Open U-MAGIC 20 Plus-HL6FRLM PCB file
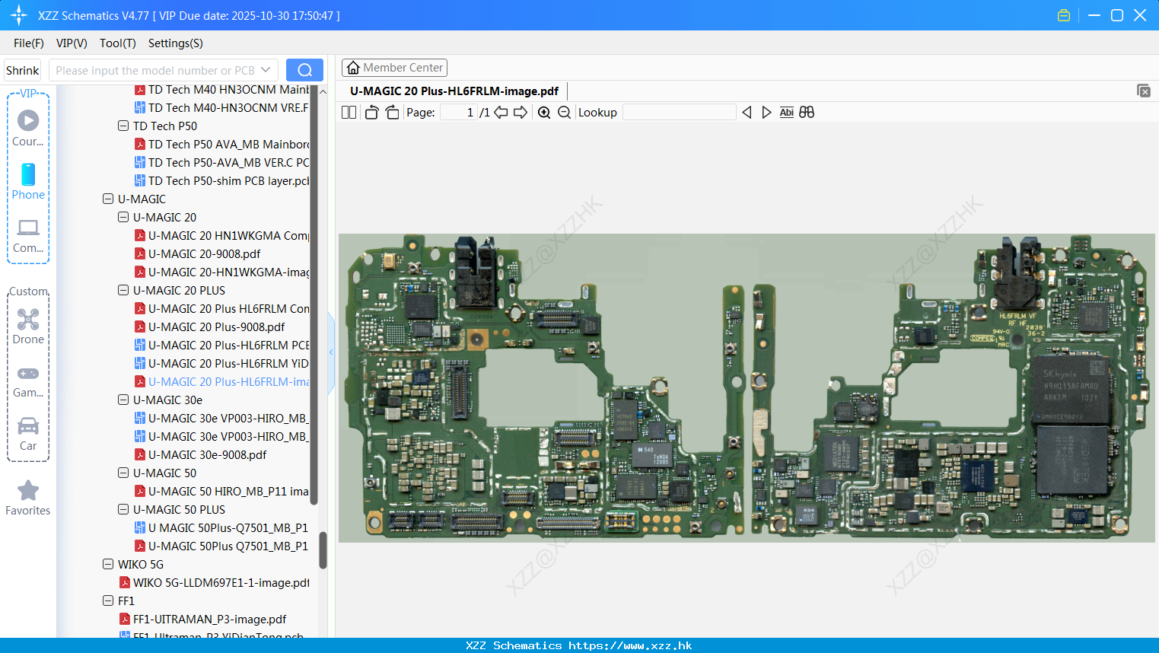Image resolution: width=1159 pixels, height=653 pixels. [221, 346]
